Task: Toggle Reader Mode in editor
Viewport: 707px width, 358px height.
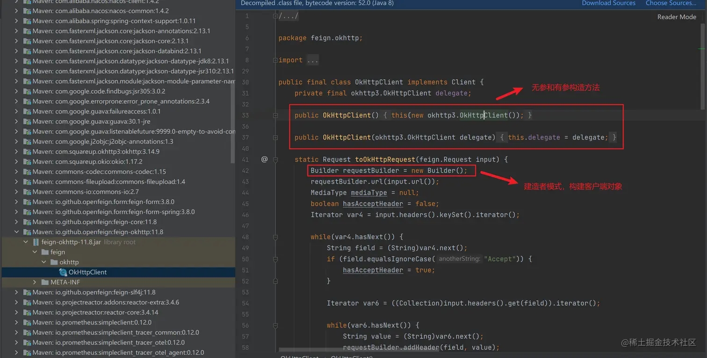Action: pos(677,17)
